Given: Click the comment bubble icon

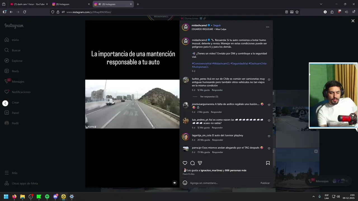Looking at the screenshot, I should click(x=192, y=163).
